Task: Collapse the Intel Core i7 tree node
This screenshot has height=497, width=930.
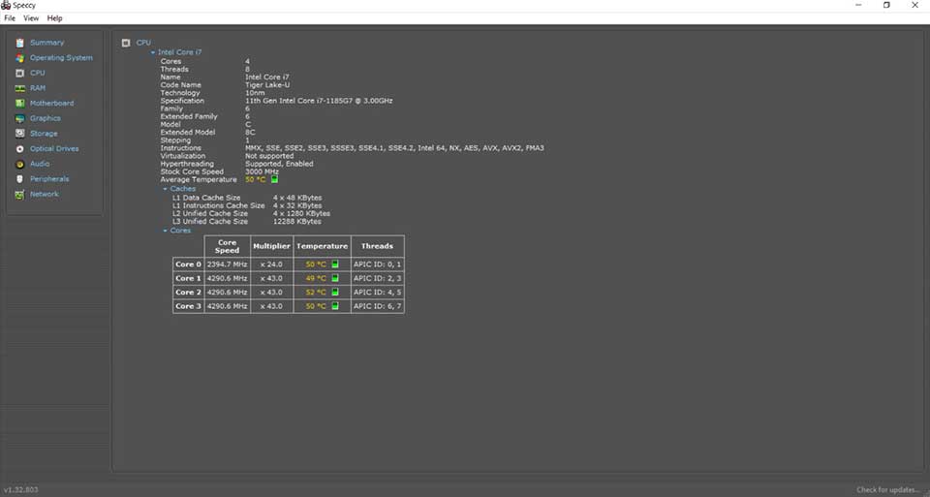Action: click(x=153, y=52)
